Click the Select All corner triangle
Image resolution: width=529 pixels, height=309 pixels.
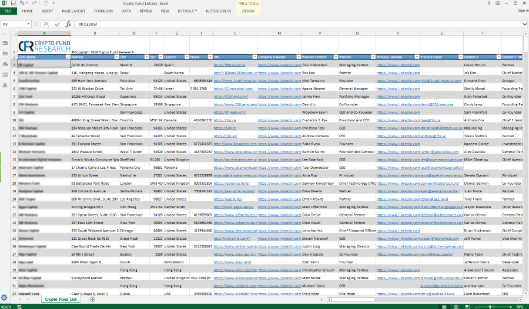pyautogui.click(x=14, y=33)
